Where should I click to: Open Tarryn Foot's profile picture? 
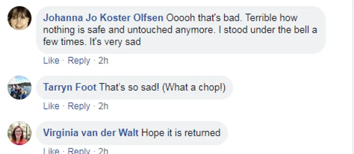pos(19,87)
